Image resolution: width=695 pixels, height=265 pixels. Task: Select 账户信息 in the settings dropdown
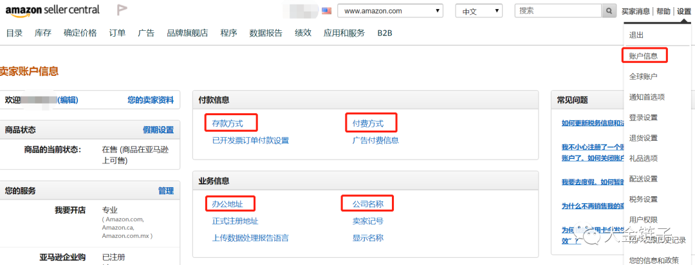pos(644,56)
